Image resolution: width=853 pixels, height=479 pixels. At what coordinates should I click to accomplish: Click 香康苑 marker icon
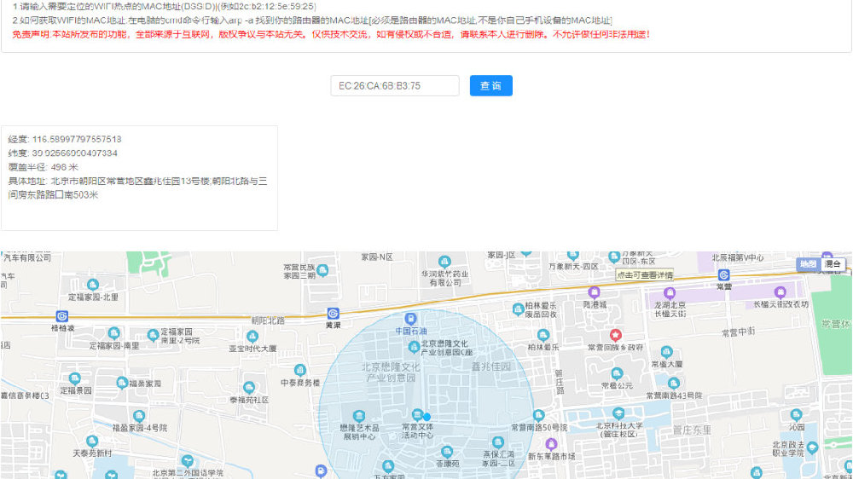click(447, 451)
